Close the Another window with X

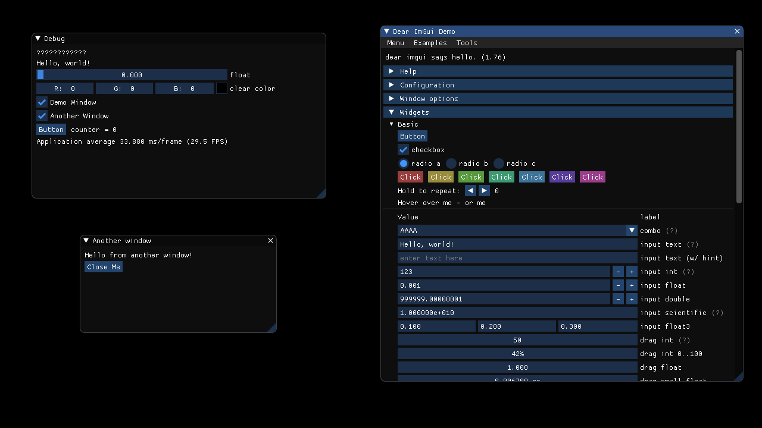pyautogui.click(x=271, y=241)
